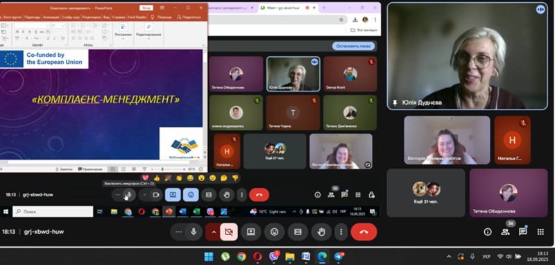Screen dimensions: 555x265
Task: Open the 'Ещё 31 чел.' participants tile
Action: click(426, 193)
